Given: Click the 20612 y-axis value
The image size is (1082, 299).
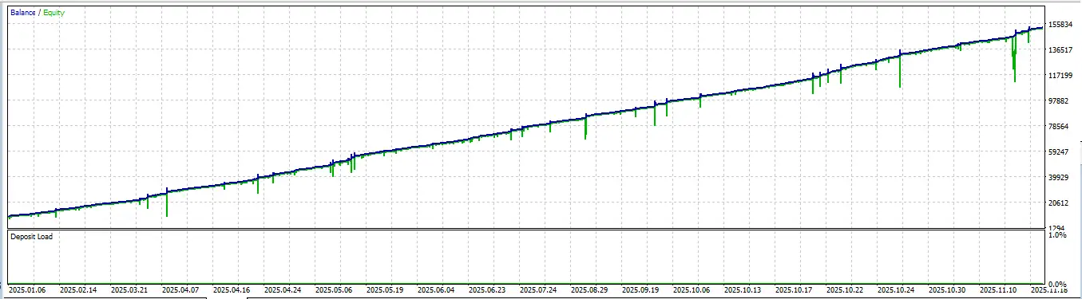Looking at the screenshot, I should (1059, 203).
